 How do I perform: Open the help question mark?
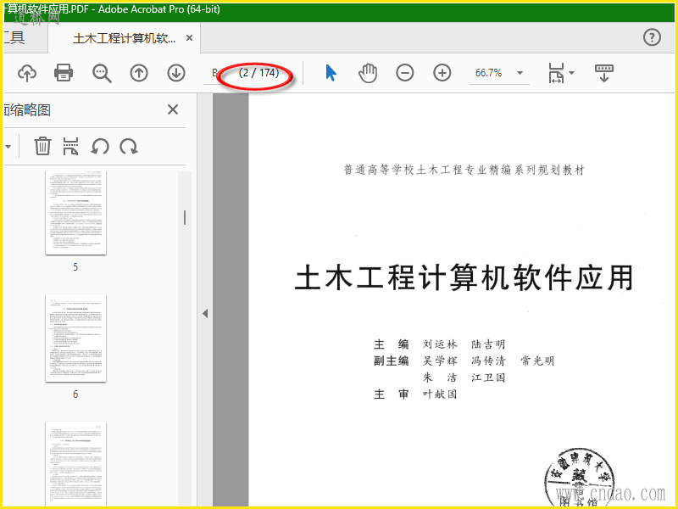click(652, 37)
